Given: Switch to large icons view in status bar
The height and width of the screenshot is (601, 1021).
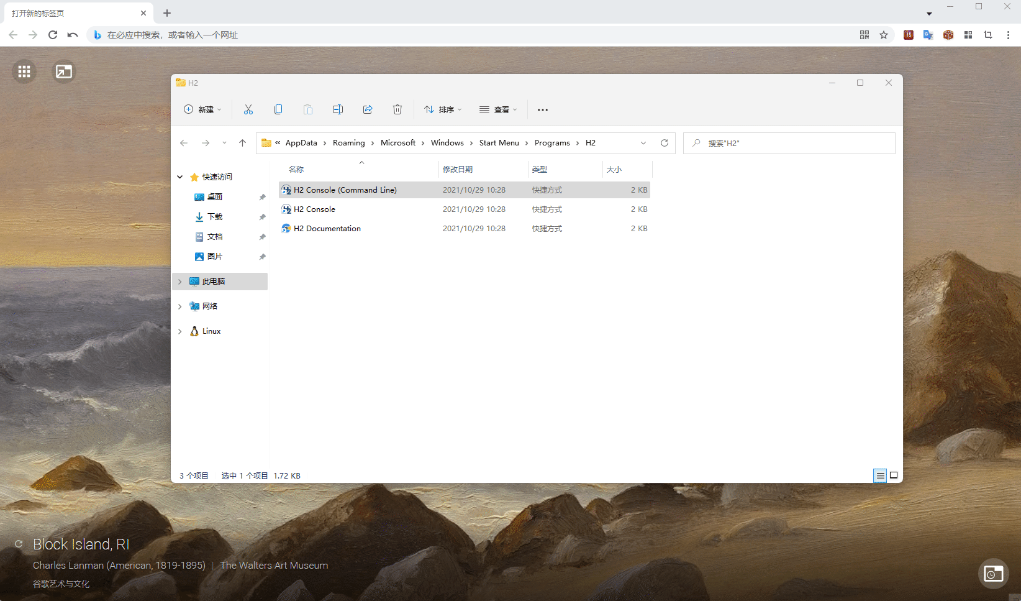Looking at the screenshot, I should 894,475.
